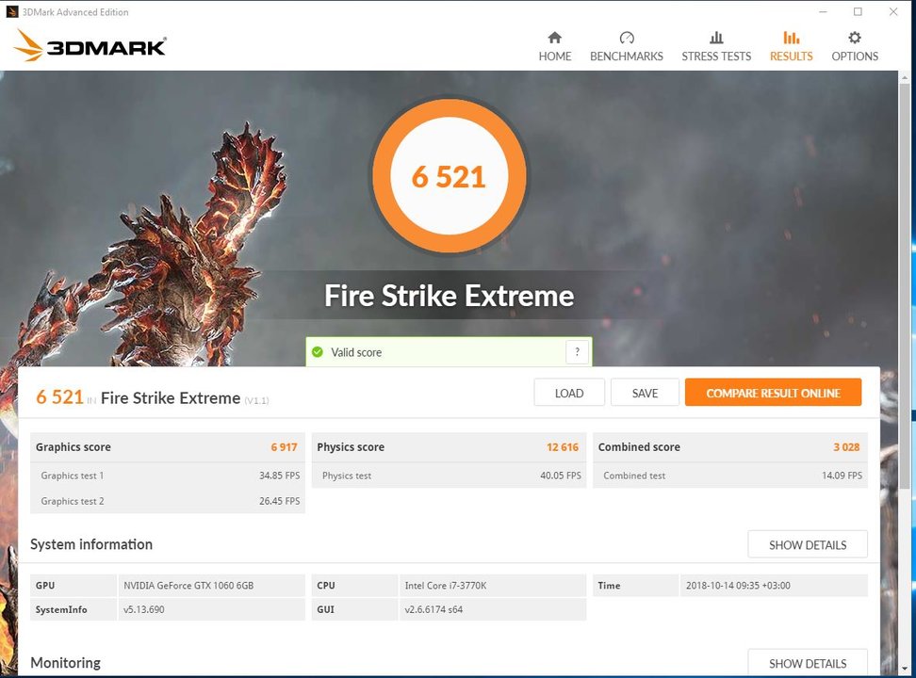Click the Fire Strike Extreme banner title
Viewport: 916px width, 678px height.
point(449,296)
